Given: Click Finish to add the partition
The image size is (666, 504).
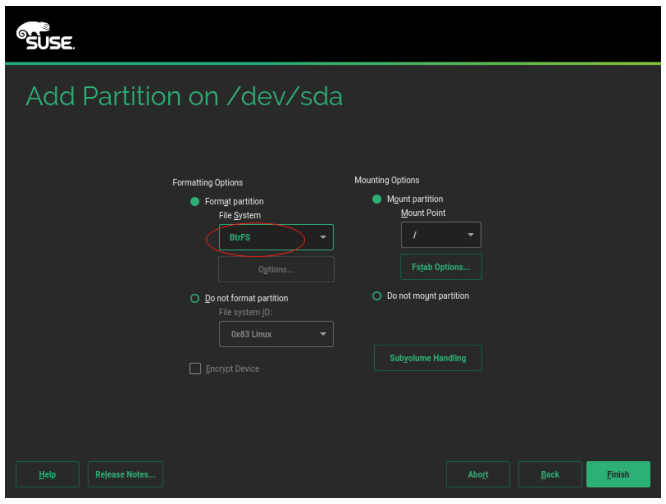Looking at the screenshot, I should click(x=618, y=474).
